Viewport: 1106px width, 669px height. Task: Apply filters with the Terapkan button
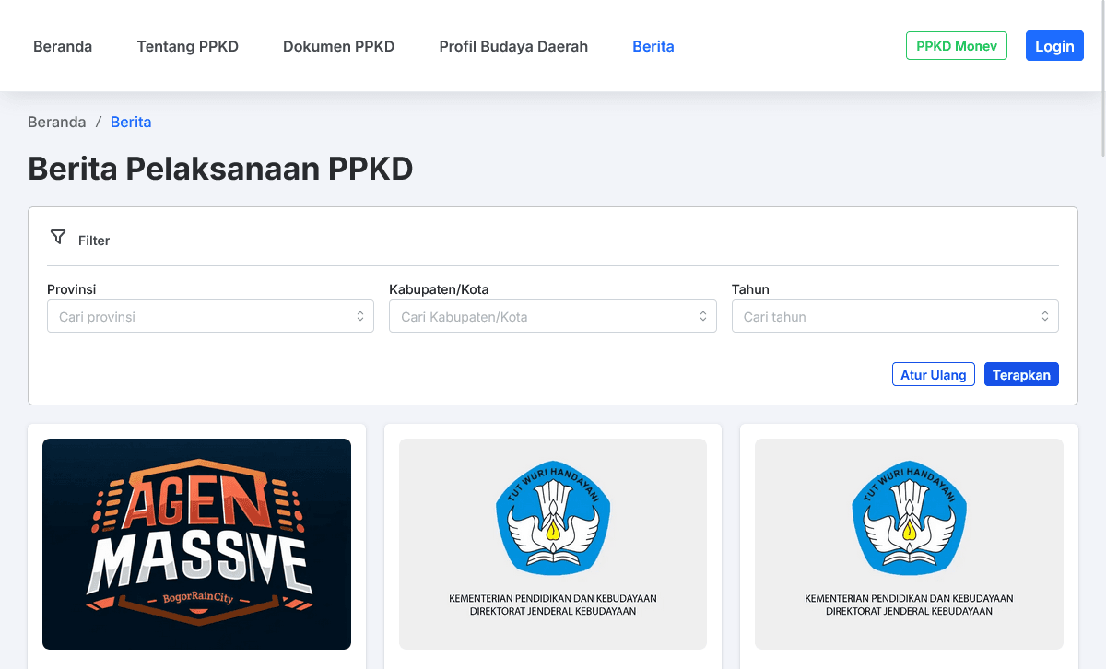pos(1021,375)
